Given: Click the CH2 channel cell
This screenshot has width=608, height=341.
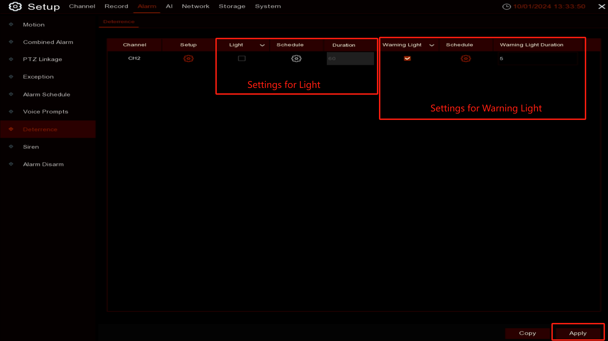Looking at the screenshot, I should point(134,58).
